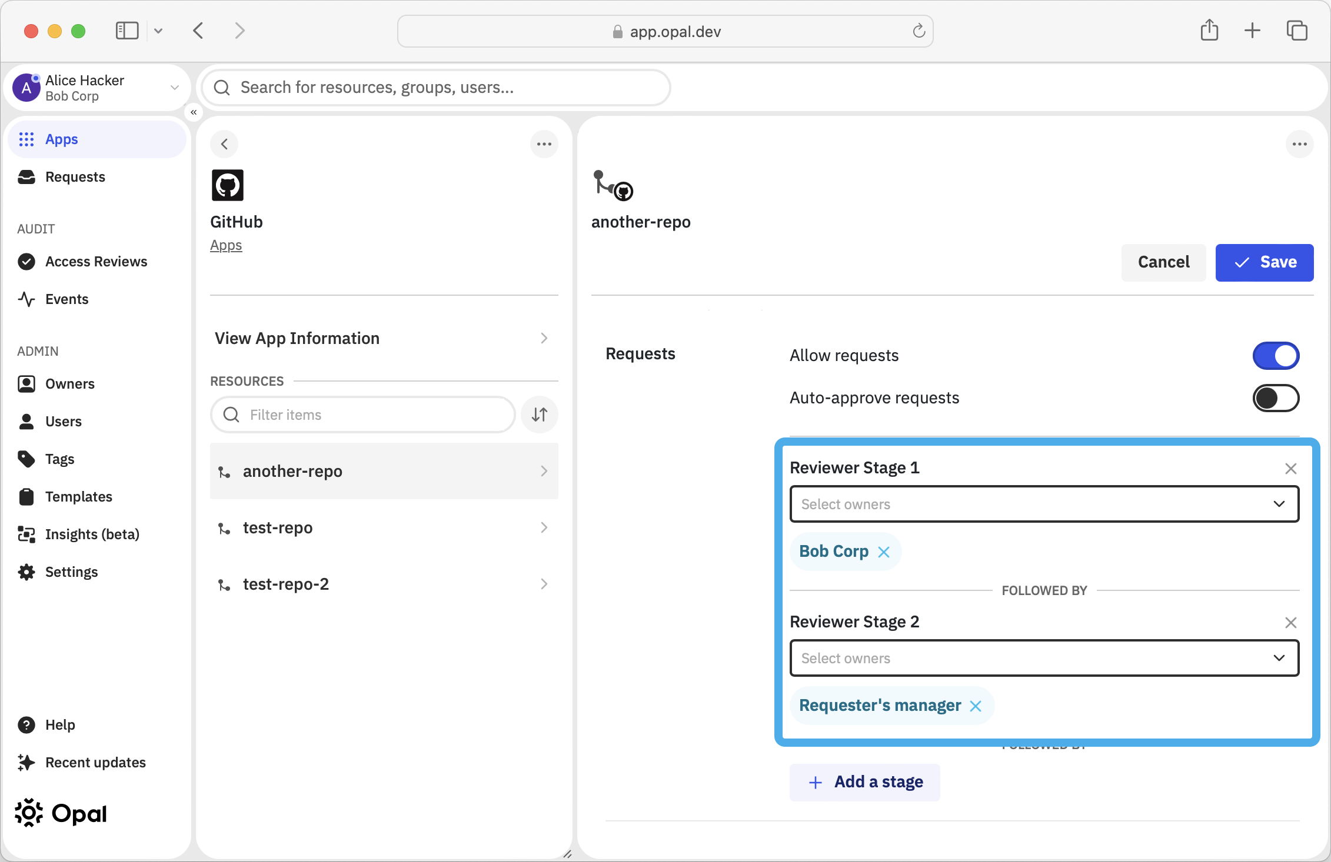Remove Reviewer Stage 1

[1291, 469]
